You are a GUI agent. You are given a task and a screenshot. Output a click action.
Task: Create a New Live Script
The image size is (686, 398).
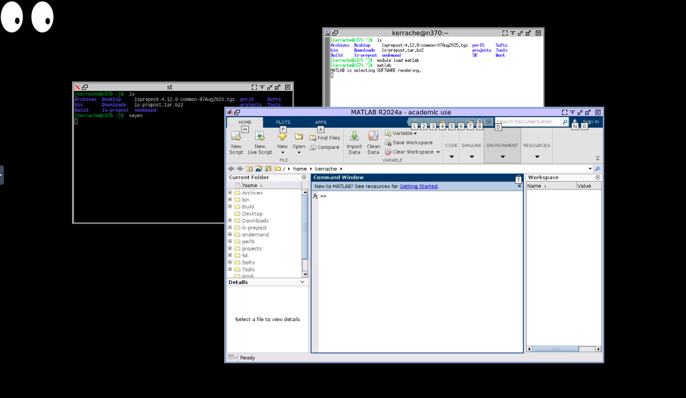coord(260,143)
